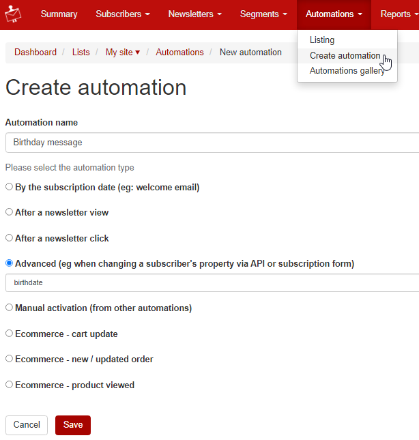Expand the Subscribers menu
This screenshot has width=419, height=440.
click(123, 14)
